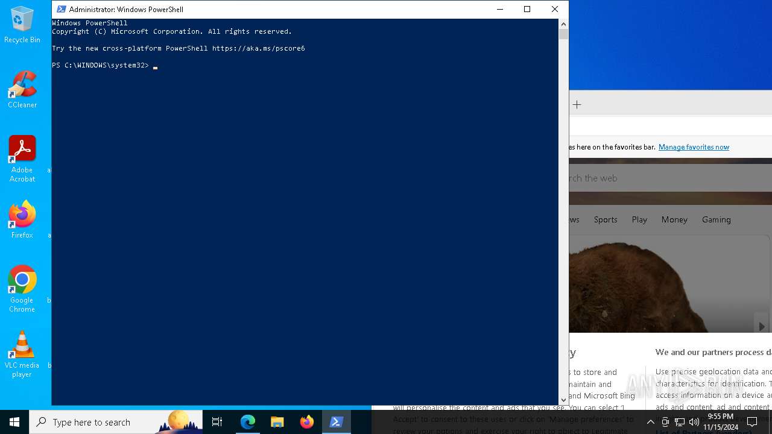The width and height of the screenshot is (772, 434).
Task: Open the Recycle Bin desktop icon
Action: pyautogui.click(x=22, y=25)
